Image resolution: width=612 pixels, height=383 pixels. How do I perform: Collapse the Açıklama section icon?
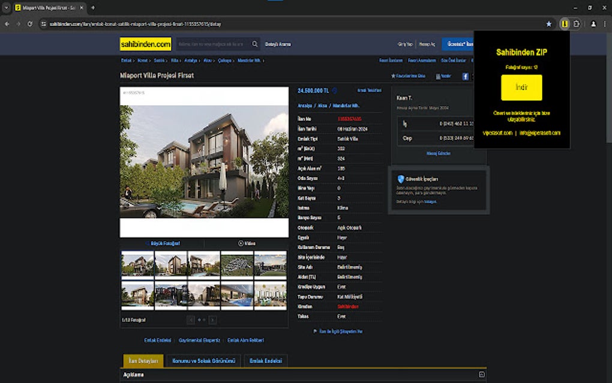tap(482, 375)
